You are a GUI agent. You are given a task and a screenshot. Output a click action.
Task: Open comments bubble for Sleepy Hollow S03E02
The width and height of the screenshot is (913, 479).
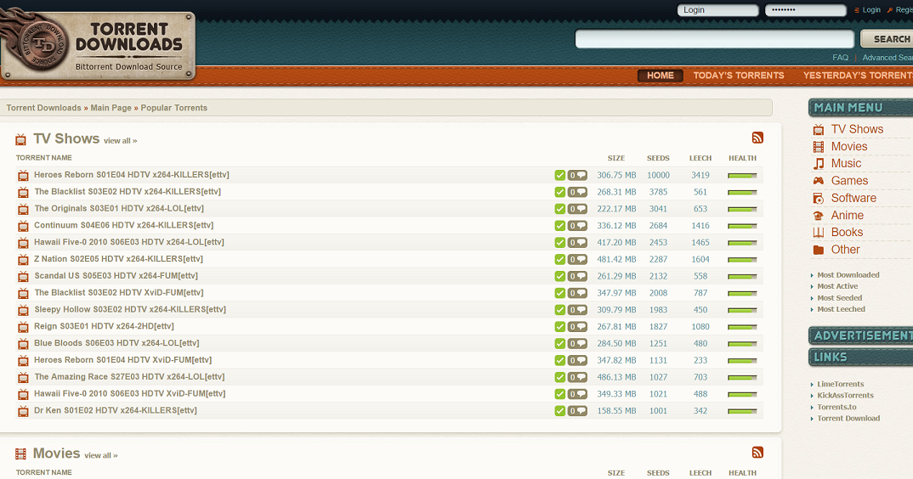coord(577,310)
